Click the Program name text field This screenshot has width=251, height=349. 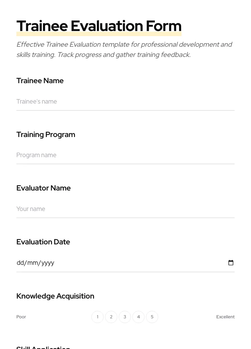[x=125, y=155]
